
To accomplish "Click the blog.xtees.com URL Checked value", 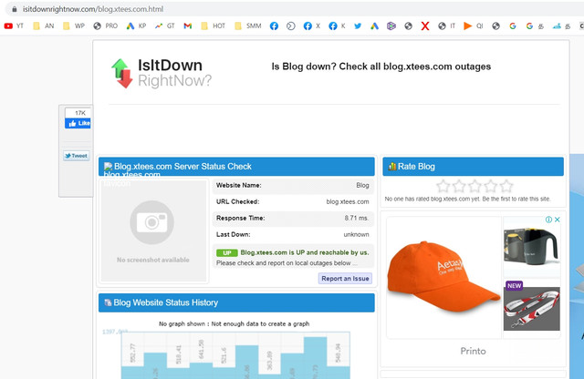I will click(348, 202).
